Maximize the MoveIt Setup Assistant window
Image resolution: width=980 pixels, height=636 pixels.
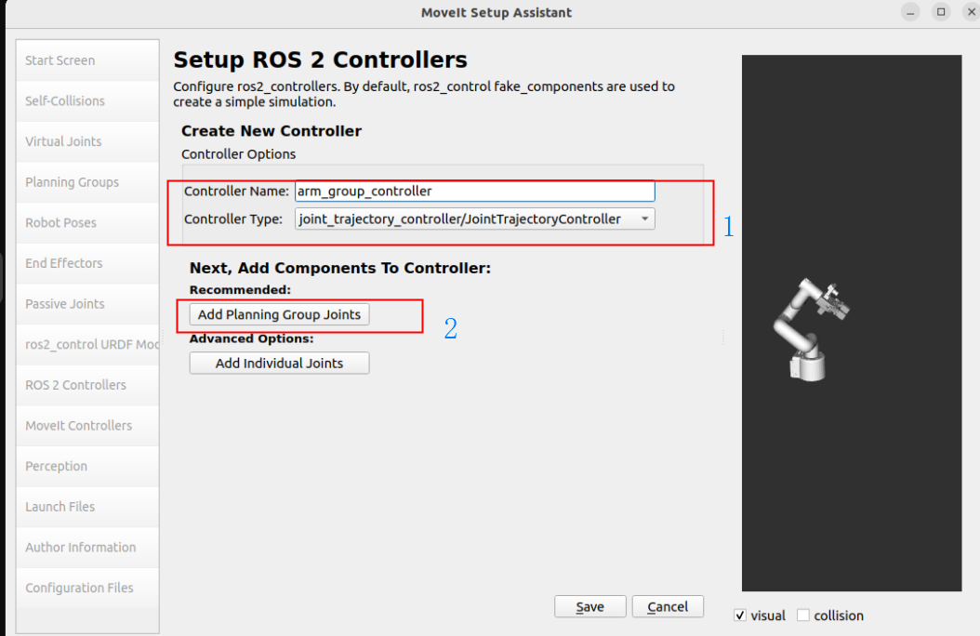941,12
